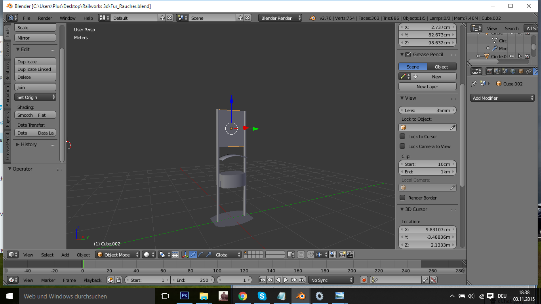Enable Lock to Cursor checkbox
The height and width of the screenshot is (304, 541).
[x=402, y=136]
